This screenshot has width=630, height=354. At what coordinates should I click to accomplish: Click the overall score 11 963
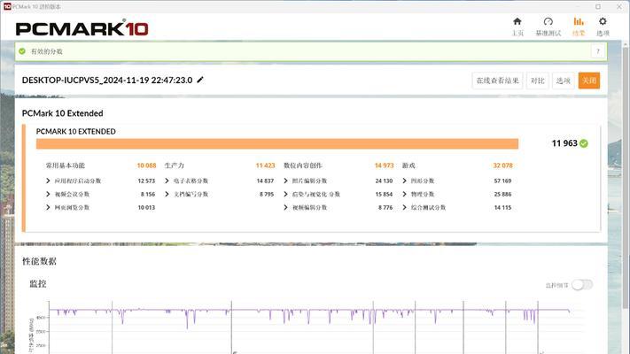(564, 143)
